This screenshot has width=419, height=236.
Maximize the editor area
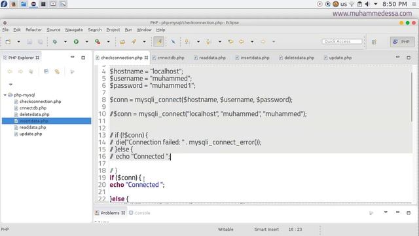[409, 57]
